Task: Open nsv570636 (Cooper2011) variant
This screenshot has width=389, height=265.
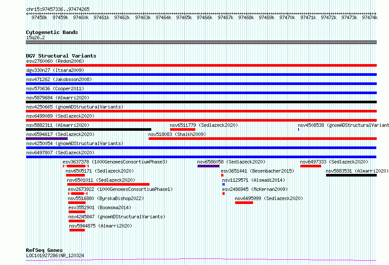Action: tap(55, 88)
